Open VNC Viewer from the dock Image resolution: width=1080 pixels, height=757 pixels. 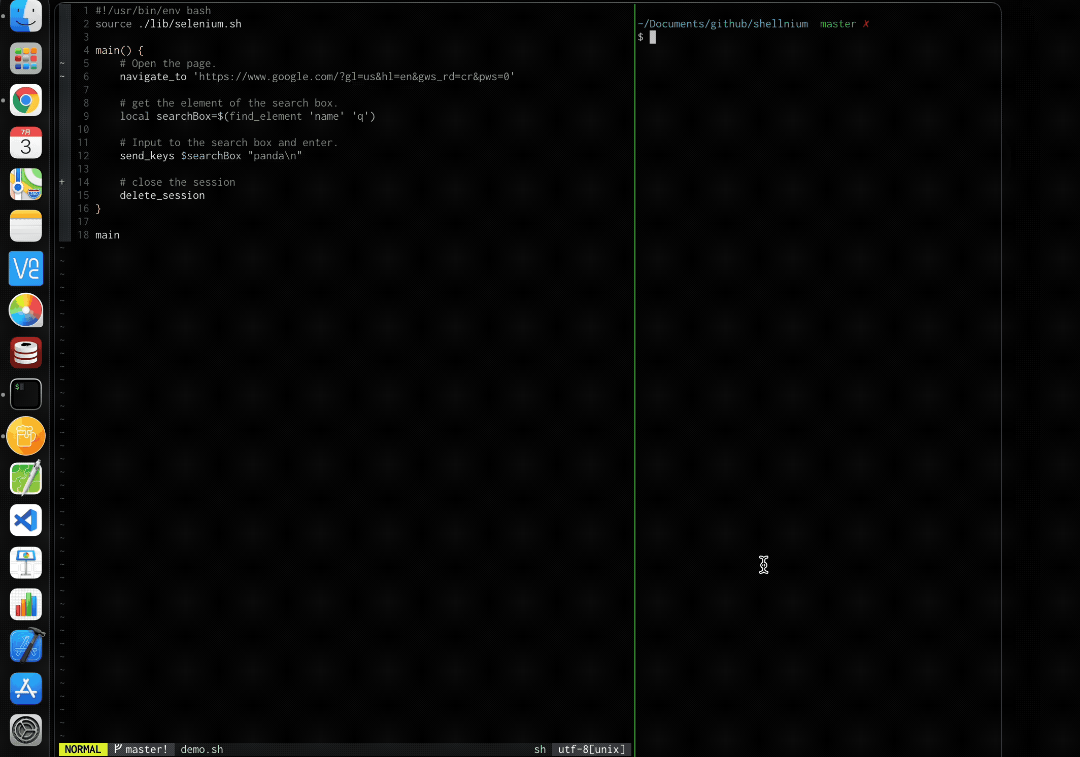(x=25, y=268)
